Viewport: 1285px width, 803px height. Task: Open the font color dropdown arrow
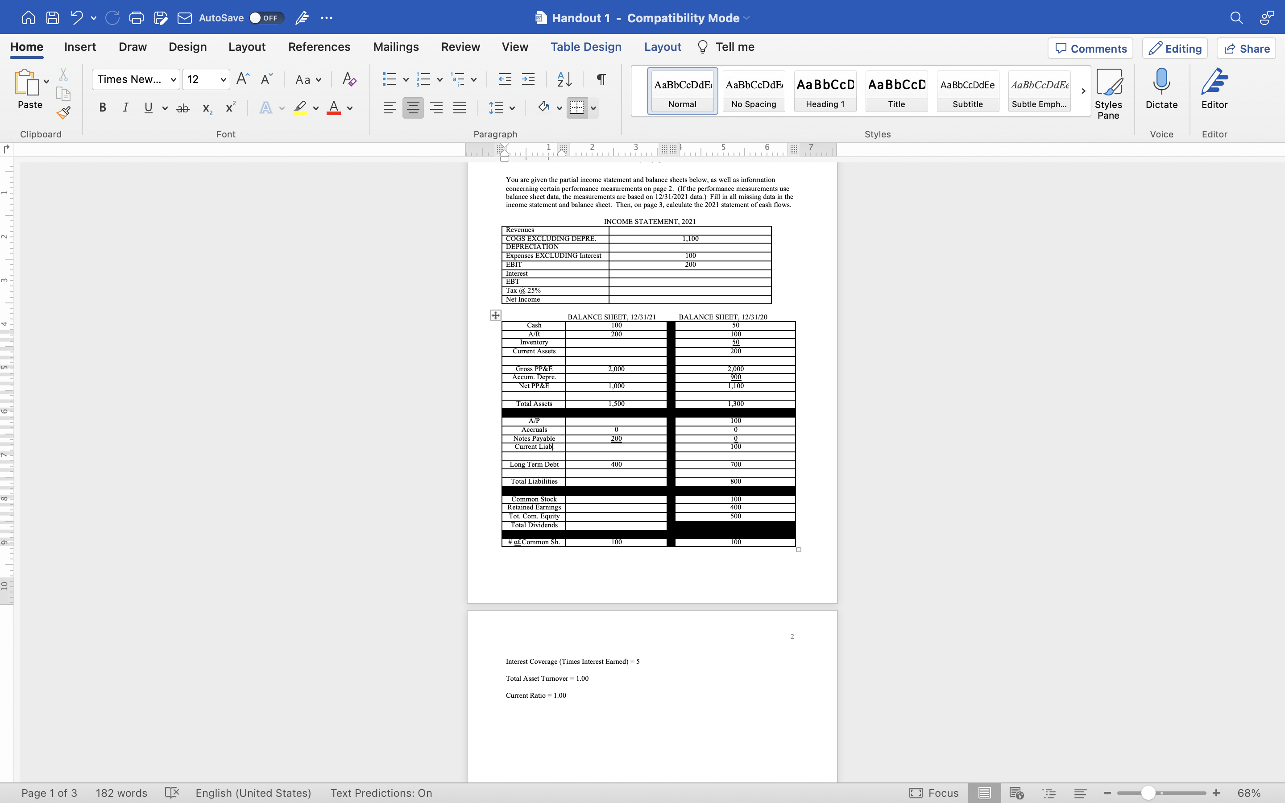[348, 108]
